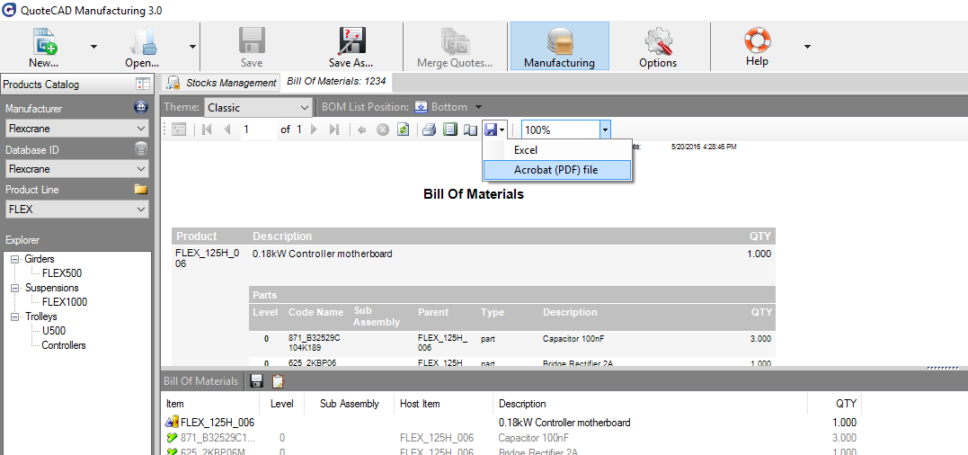Open the page setup book icon

click(x=470, y=129)
